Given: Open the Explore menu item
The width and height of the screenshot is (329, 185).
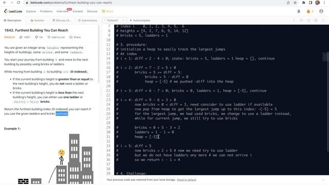Looking at the screenshot, I should pos(31,11).
